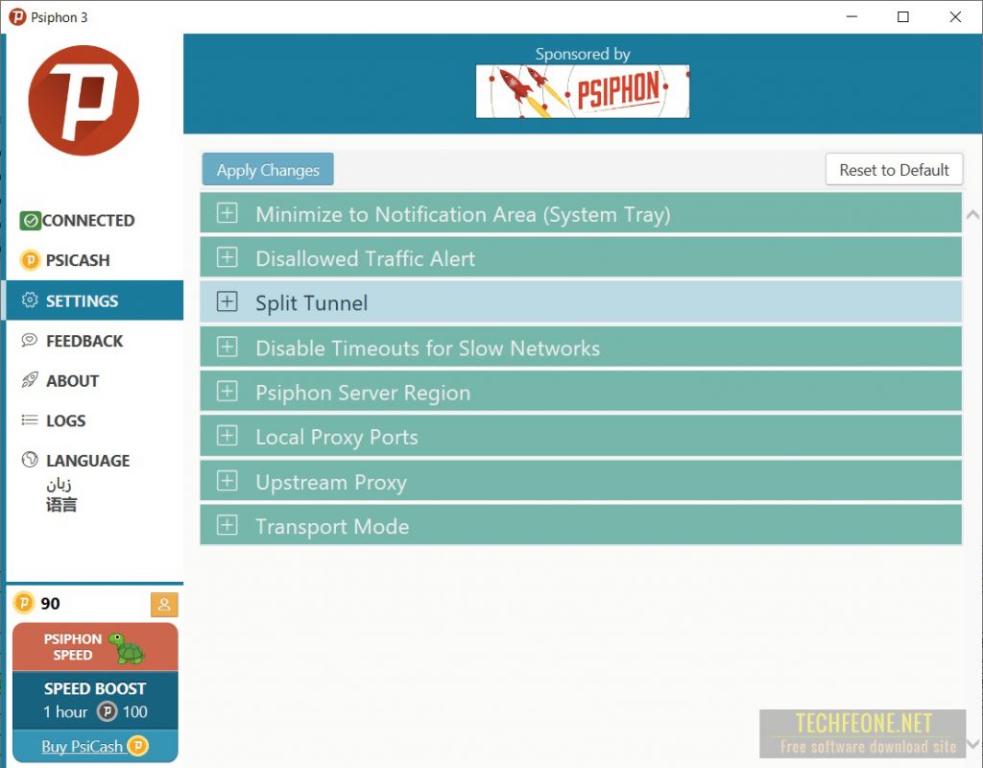Screen dimensions: 983x768
Task: Click Reset to Default button
Action: coord(894,169)
